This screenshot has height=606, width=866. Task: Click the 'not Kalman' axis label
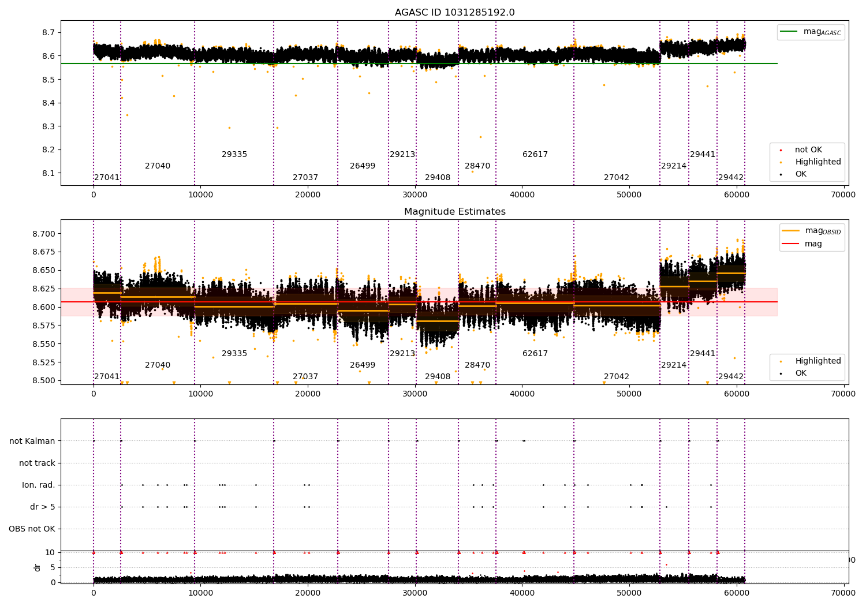point(32,442)
